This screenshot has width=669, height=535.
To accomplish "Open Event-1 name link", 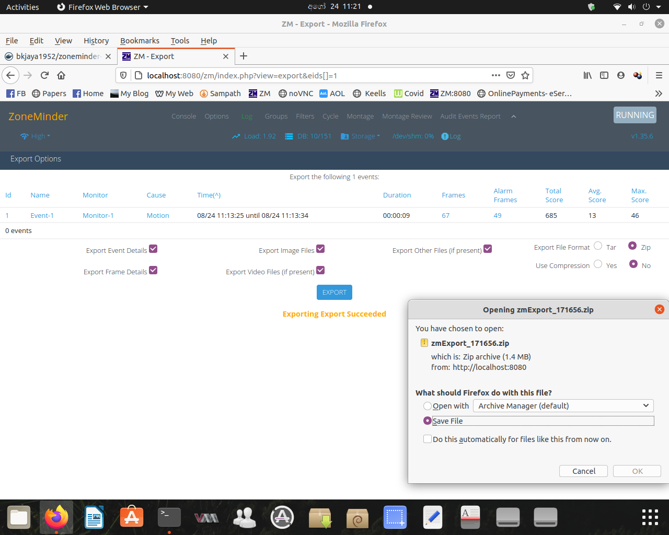I will (42, 215).
